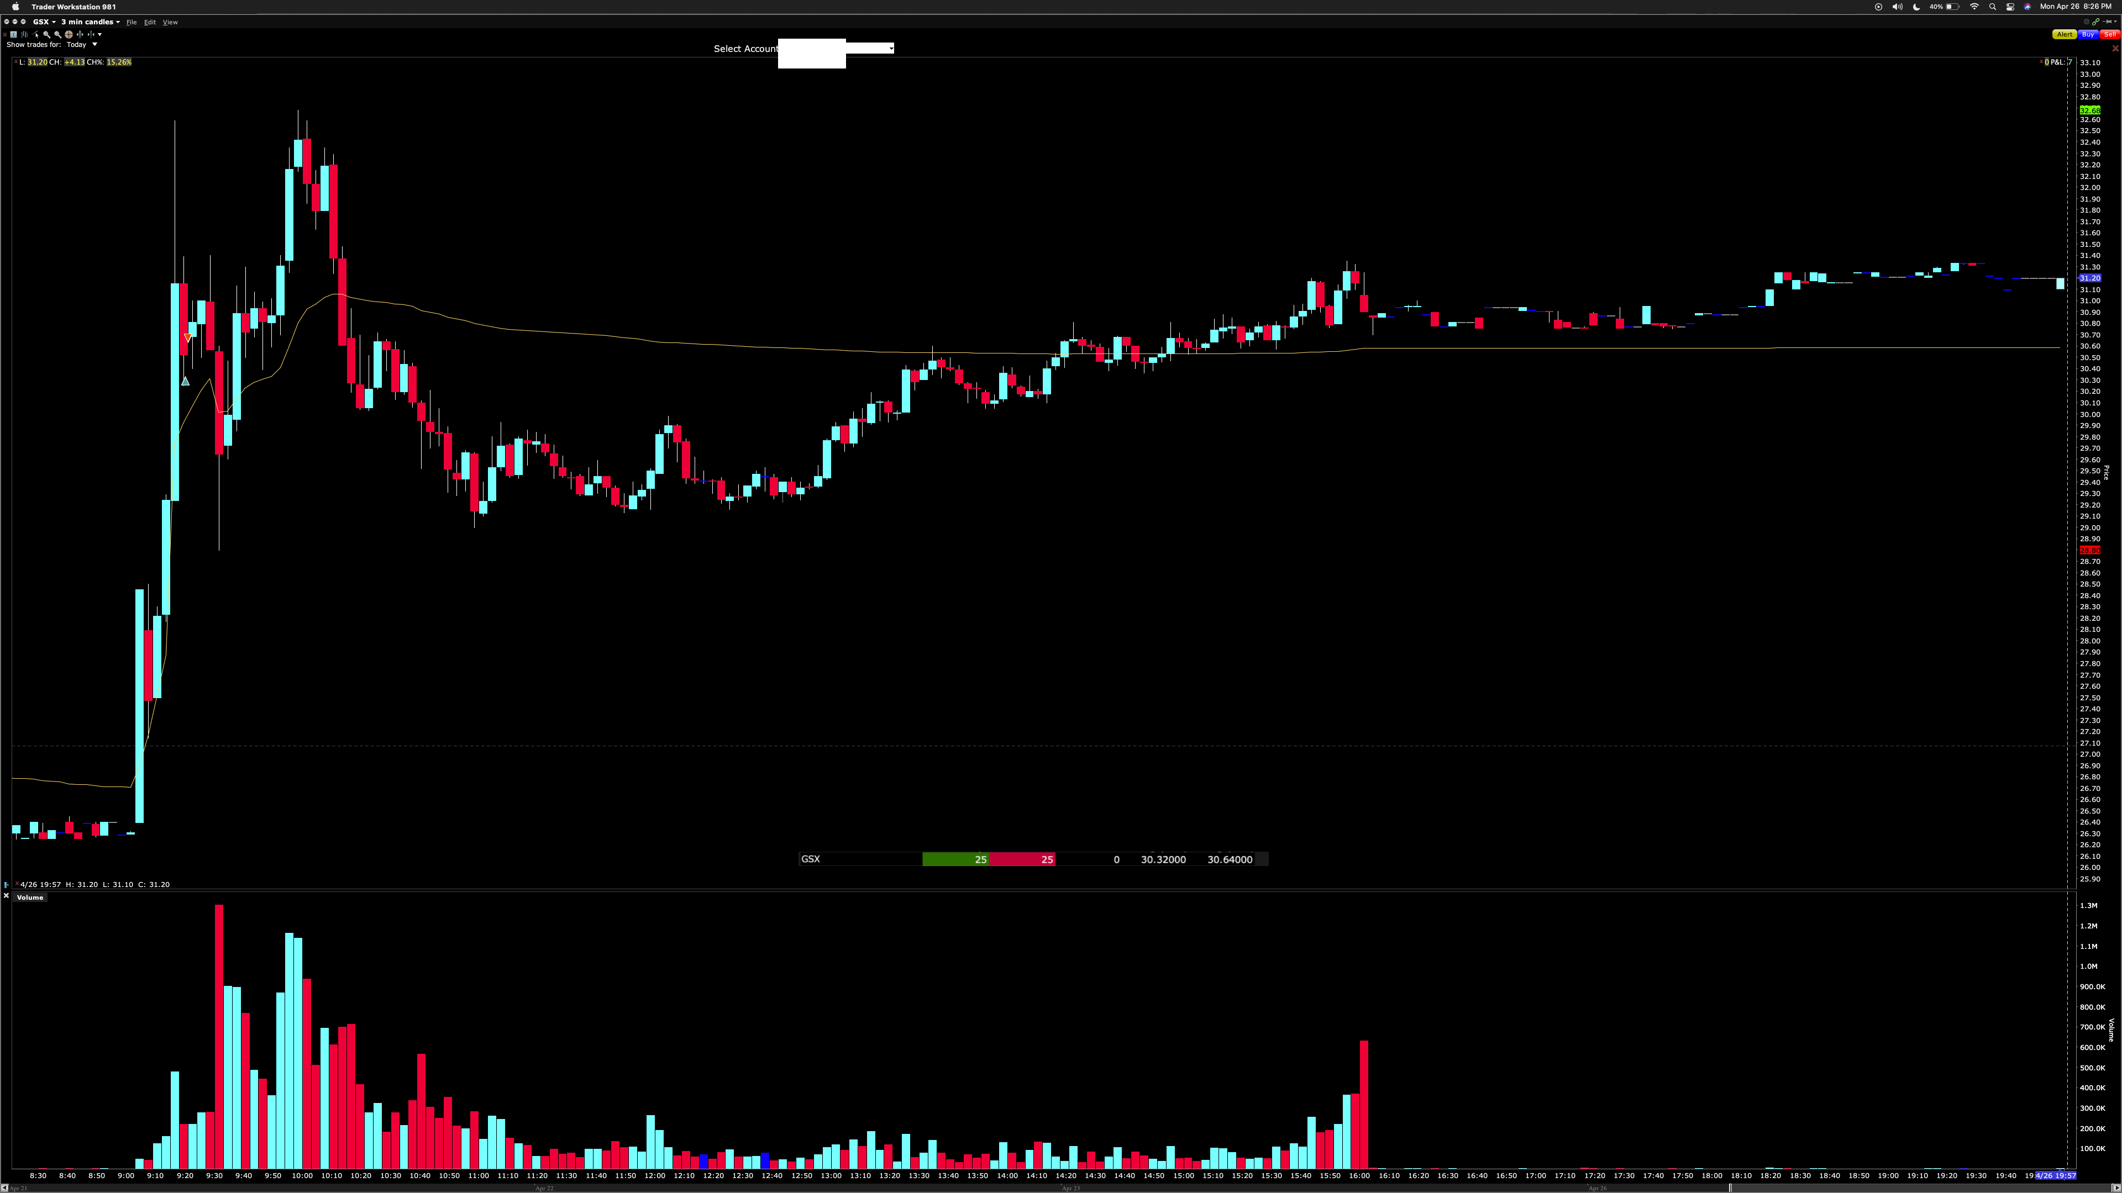Open the File menu
The height and width of the screenshot is (1193, 2122).
(x=131, y=22)
